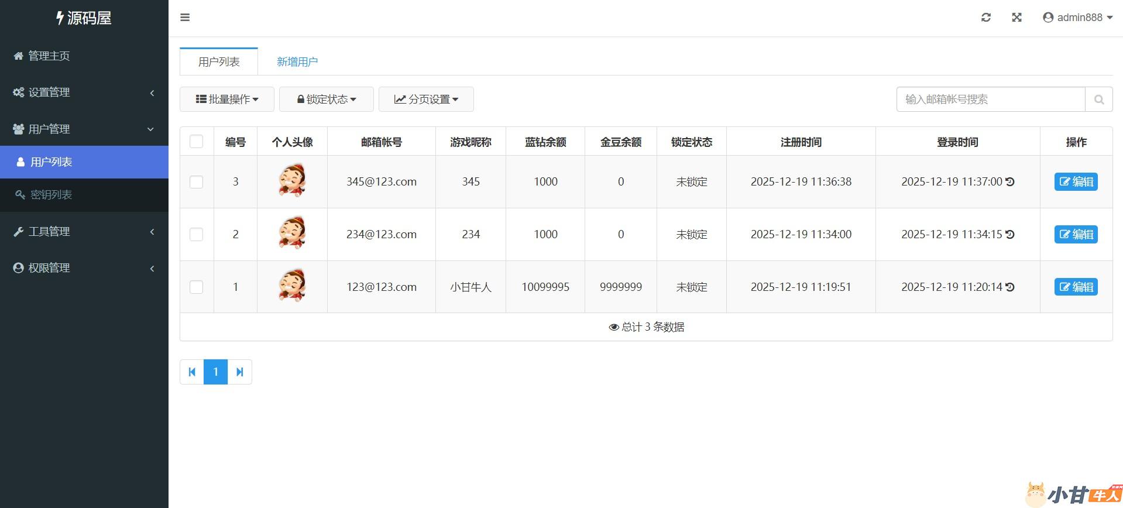Toggle the select-all checkbox in table header
The height and width of the screenshot is (508, 1123).
(x=197, y=142)
